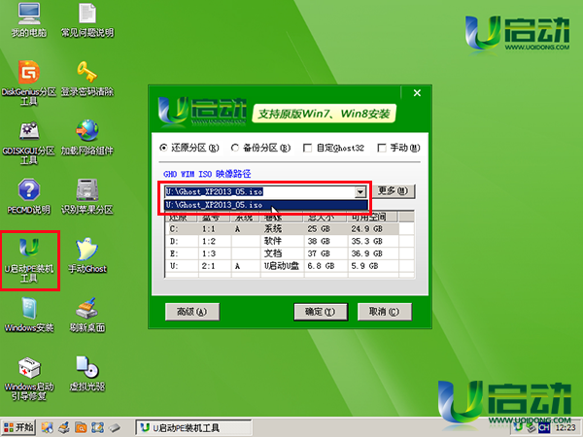This screenshot has height=437, width=583.
Task: Open Windows启动引导修复 first-aid icon
Action: pos(29,379)
